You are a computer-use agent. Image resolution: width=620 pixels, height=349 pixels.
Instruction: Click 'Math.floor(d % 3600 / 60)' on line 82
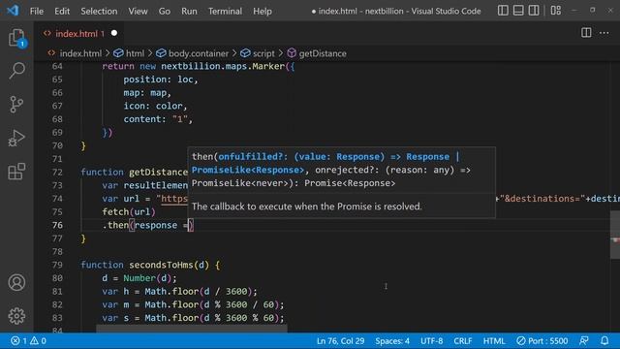coord(211,304)
